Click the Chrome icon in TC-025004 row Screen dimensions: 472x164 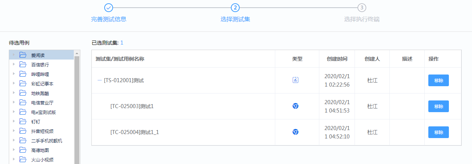pos(295,132)
